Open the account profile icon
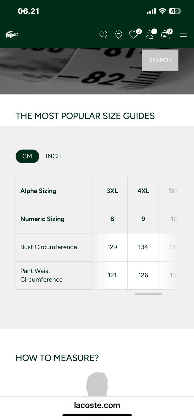Screen dimensions: 194x420 point(150,34)
